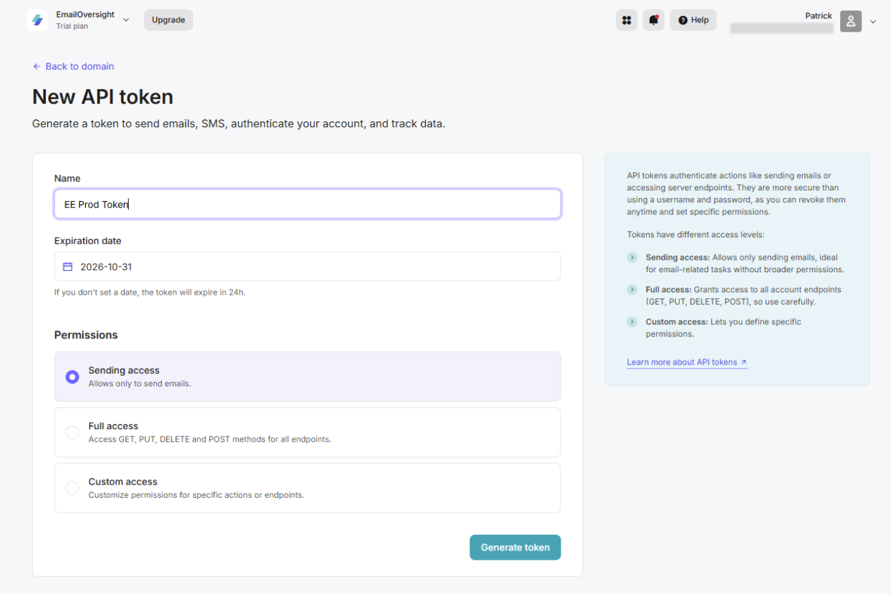Screen dimensions: 891x594
Task: Choose the Custom access radio option
Action: point(73,489)
